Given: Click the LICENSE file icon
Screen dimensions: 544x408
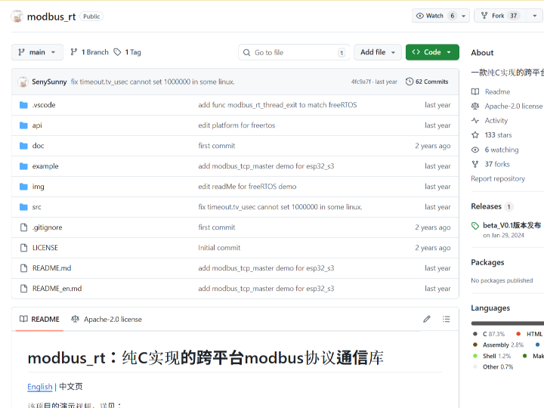Looking at the screenshot, I should [23, 248].
